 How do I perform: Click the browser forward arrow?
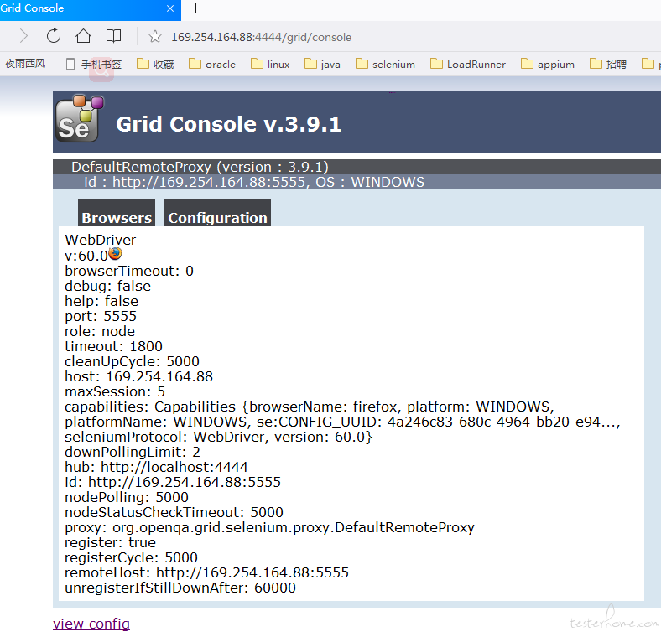tap(23, 36)
